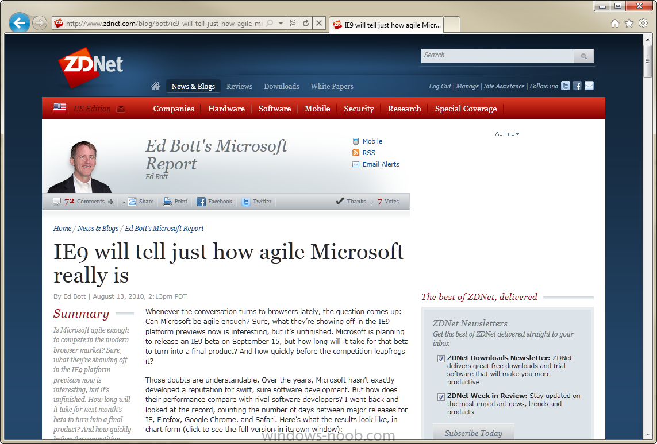
Task: Refresh the page with the reload icon
Action: coord(306,23)
